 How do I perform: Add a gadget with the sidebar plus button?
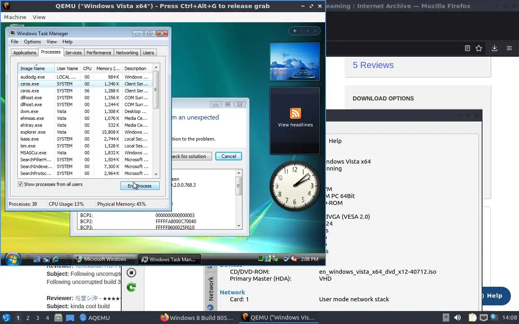point(295,31)
